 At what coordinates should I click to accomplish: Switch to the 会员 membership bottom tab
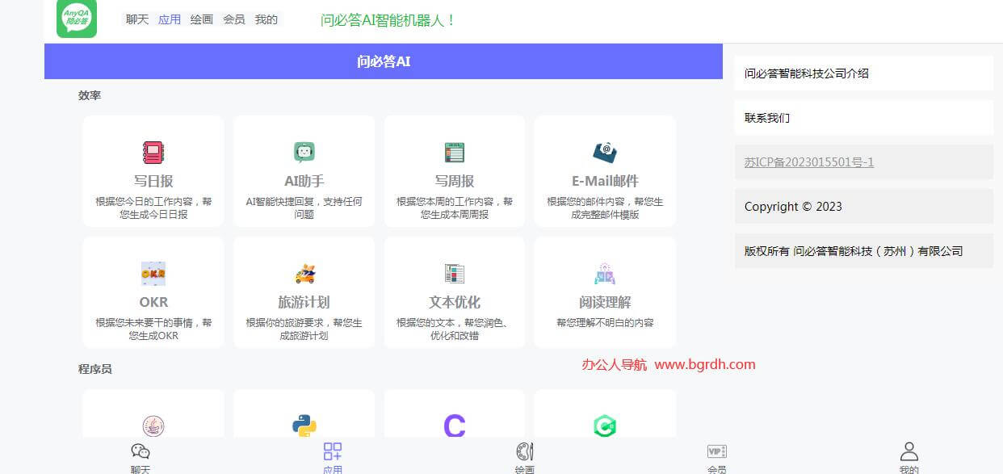click(715, 456)
